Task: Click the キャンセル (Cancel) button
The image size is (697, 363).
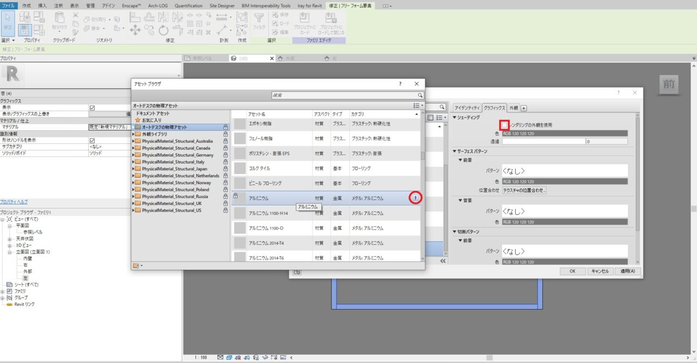Action: tap(600, 271)
